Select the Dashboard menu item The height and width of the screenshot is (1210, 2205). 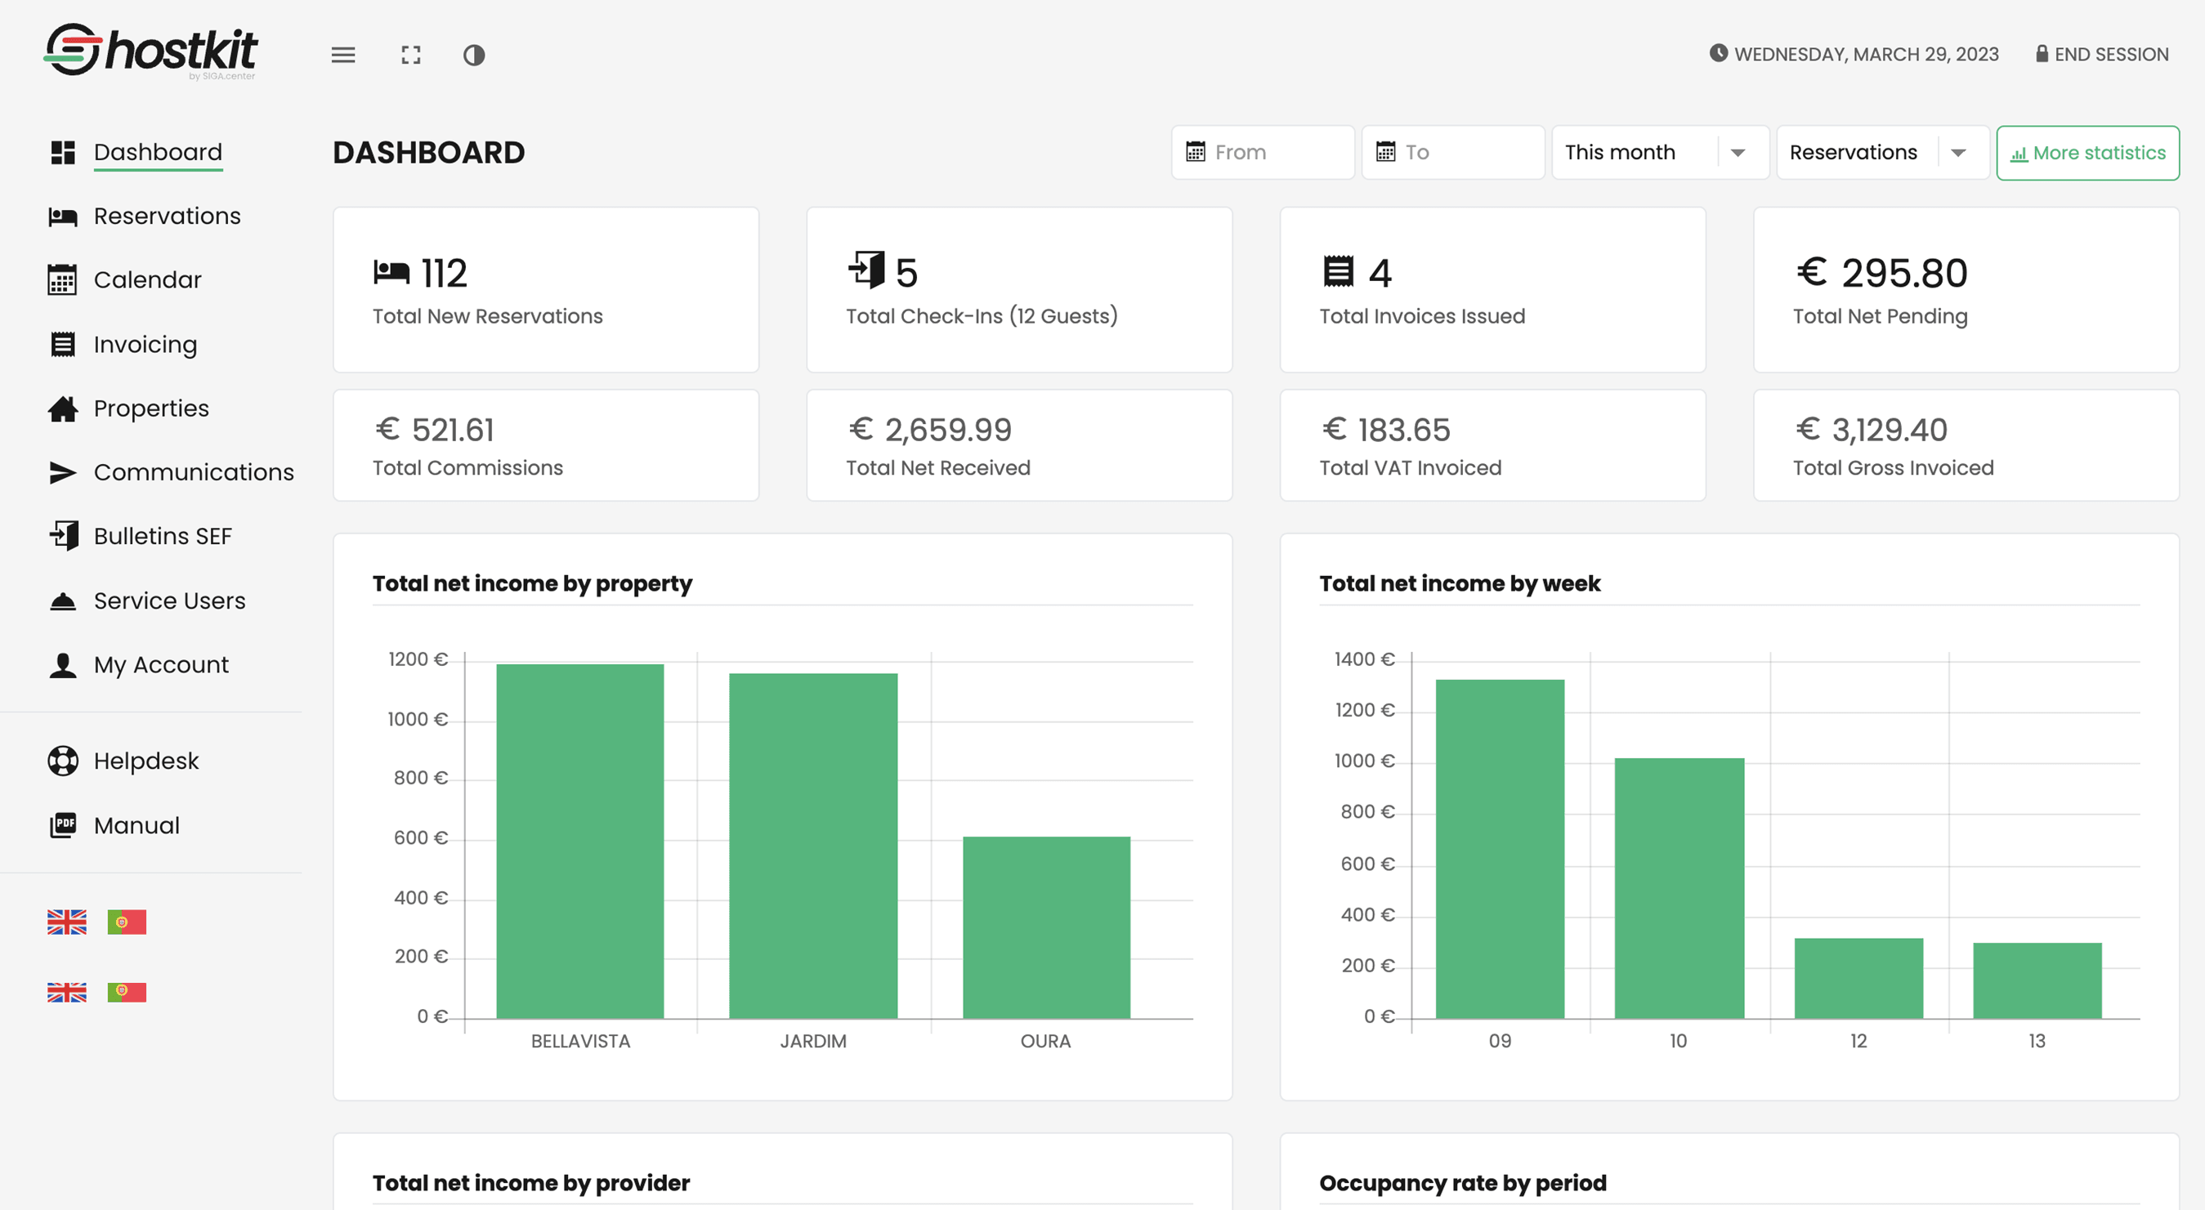click(158, 152)
